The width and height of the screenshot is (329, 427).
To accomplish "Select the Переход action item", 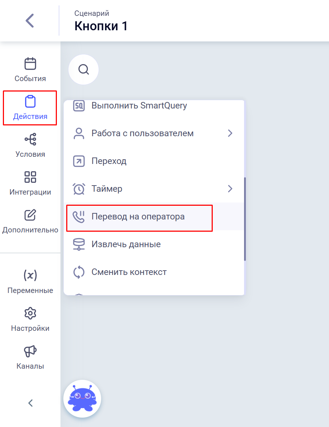I will 109,161.
